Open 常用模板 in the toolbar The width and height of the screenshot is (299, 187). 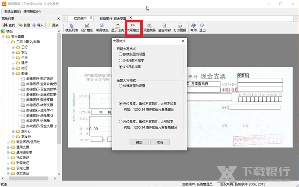pyautogui.click(x=102, y=27)
